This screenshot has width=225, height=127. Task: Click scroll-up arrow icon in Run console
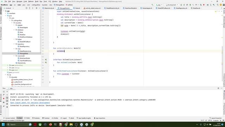pyautogui.click(x=7, y=92)
